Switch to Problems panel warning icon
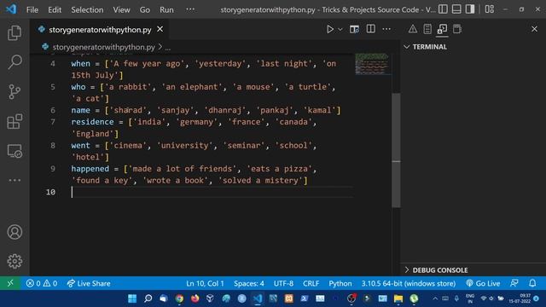 pyautogui.click(x=413, y=29)
